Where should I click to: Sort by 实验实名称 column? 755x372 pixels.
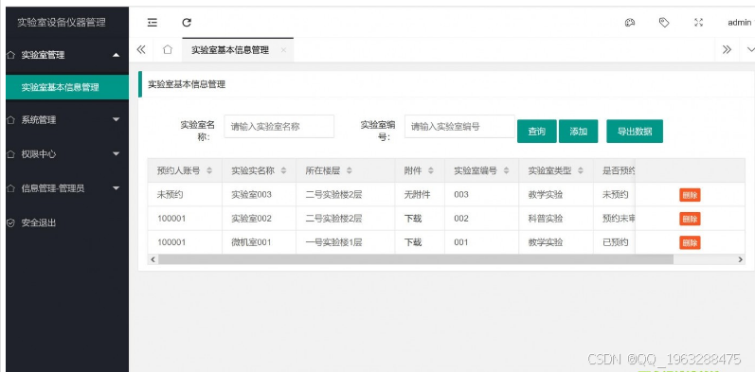283,170
